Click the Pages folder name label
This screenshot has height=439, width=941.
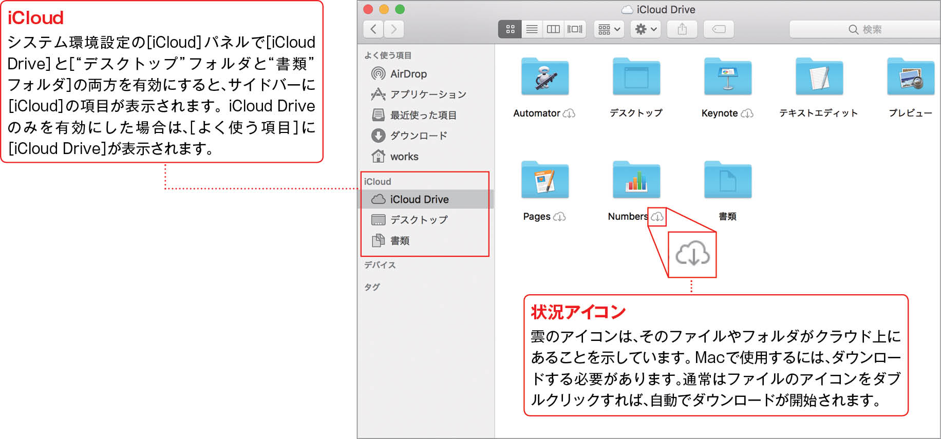click(x=537, y=217)
